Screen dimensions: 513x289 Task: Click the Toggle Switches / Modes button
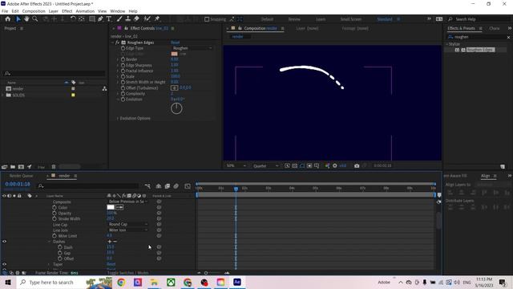128,273
